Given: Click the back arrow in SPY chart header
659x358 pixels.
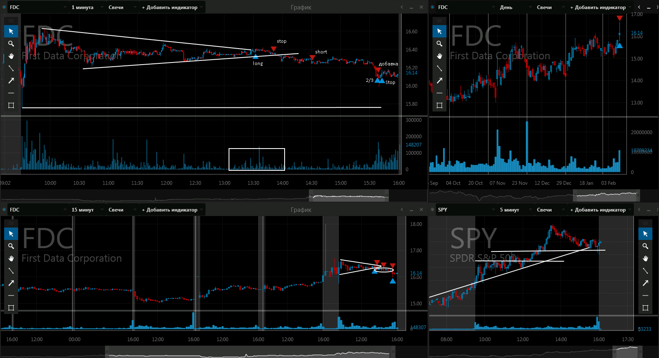Looking at the screenshot, I should [639, 210].
